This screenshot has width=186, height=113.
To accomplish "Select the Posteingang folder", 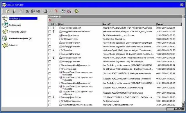I will (x=23, y=18).
